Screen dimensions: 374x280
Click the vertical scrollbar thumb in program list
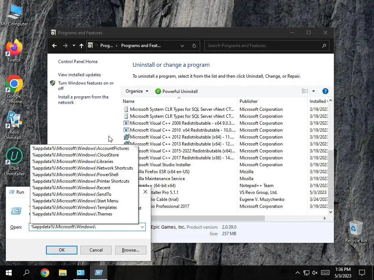[x=331, y=179]
